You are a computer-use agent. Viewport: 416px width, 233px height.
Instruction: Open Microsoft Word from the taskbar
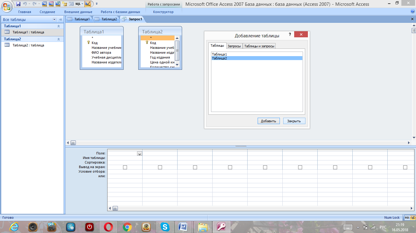pyautogui.click(x=184, y=227)
